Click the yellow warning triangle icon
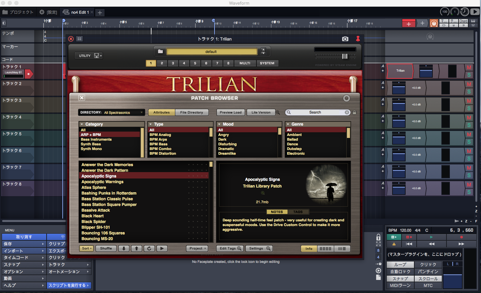Screen dimensions: 481x293 point(394,244)
